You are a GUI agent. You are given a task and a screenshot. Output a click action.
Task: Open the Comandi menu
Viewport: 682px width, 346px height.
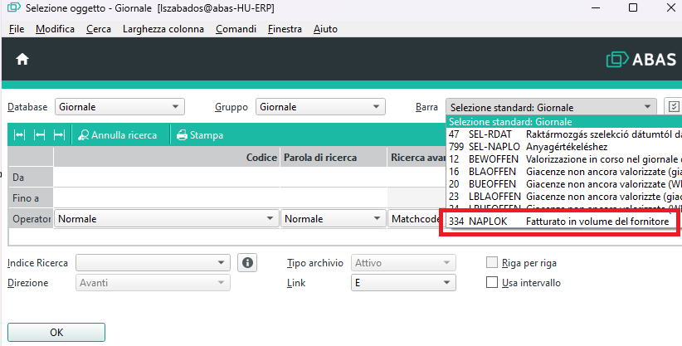pos(236,29)
